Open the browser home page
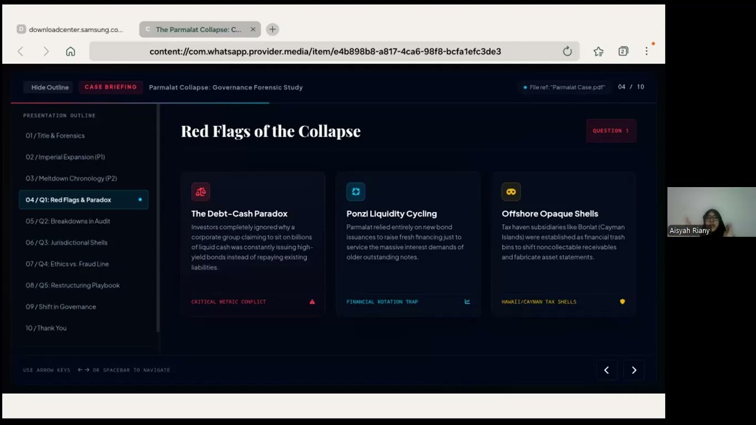 point(70,51)
